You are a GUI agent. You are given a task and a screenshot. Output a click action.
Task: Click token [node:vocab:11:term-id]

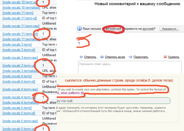pyautogui.click(x=20, y=18)
